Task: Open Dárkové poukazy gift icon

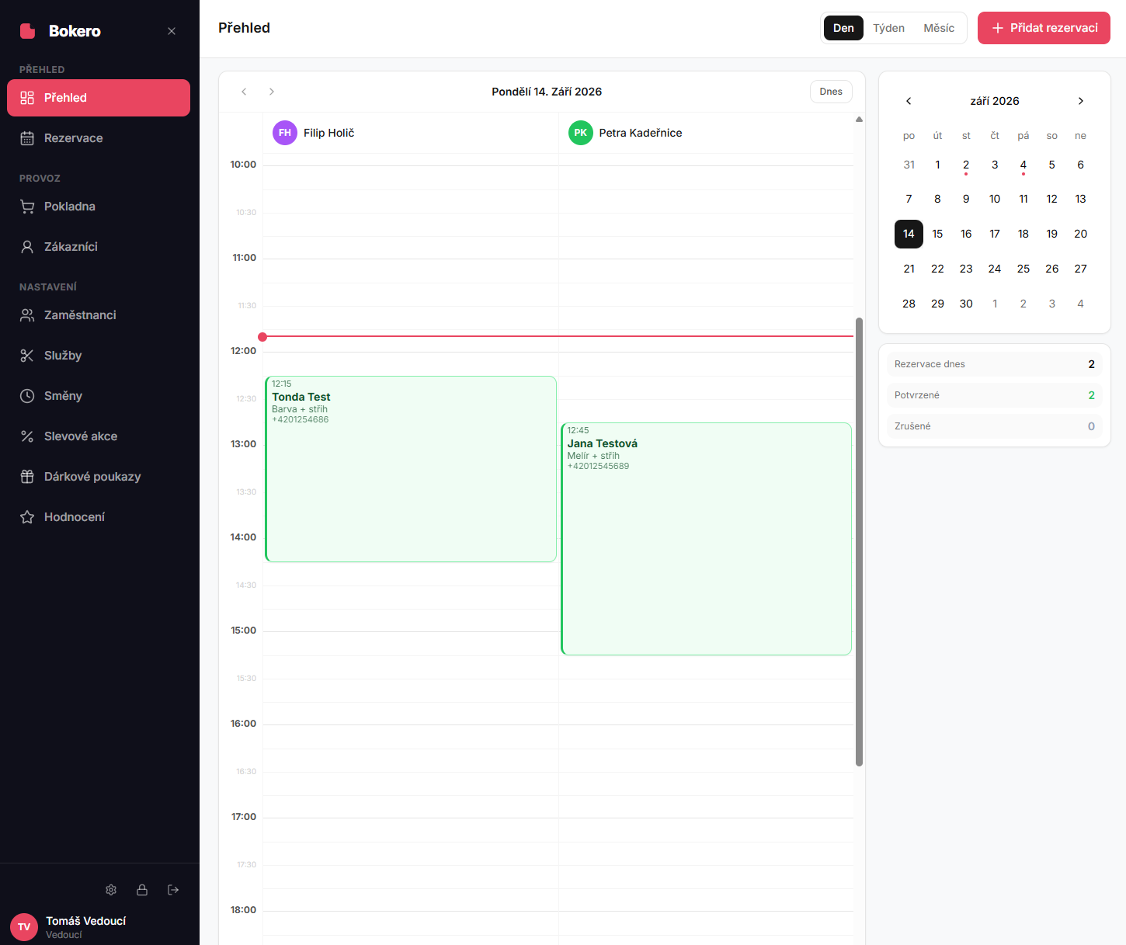Action: (27, 477)
